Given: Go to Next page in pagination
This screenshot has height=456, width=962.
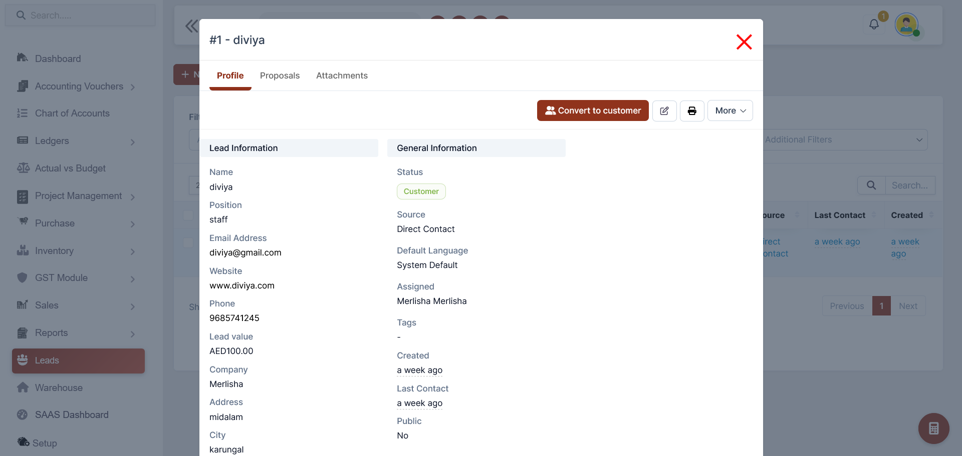Looking at the screenshot, I should coord(908,306).
